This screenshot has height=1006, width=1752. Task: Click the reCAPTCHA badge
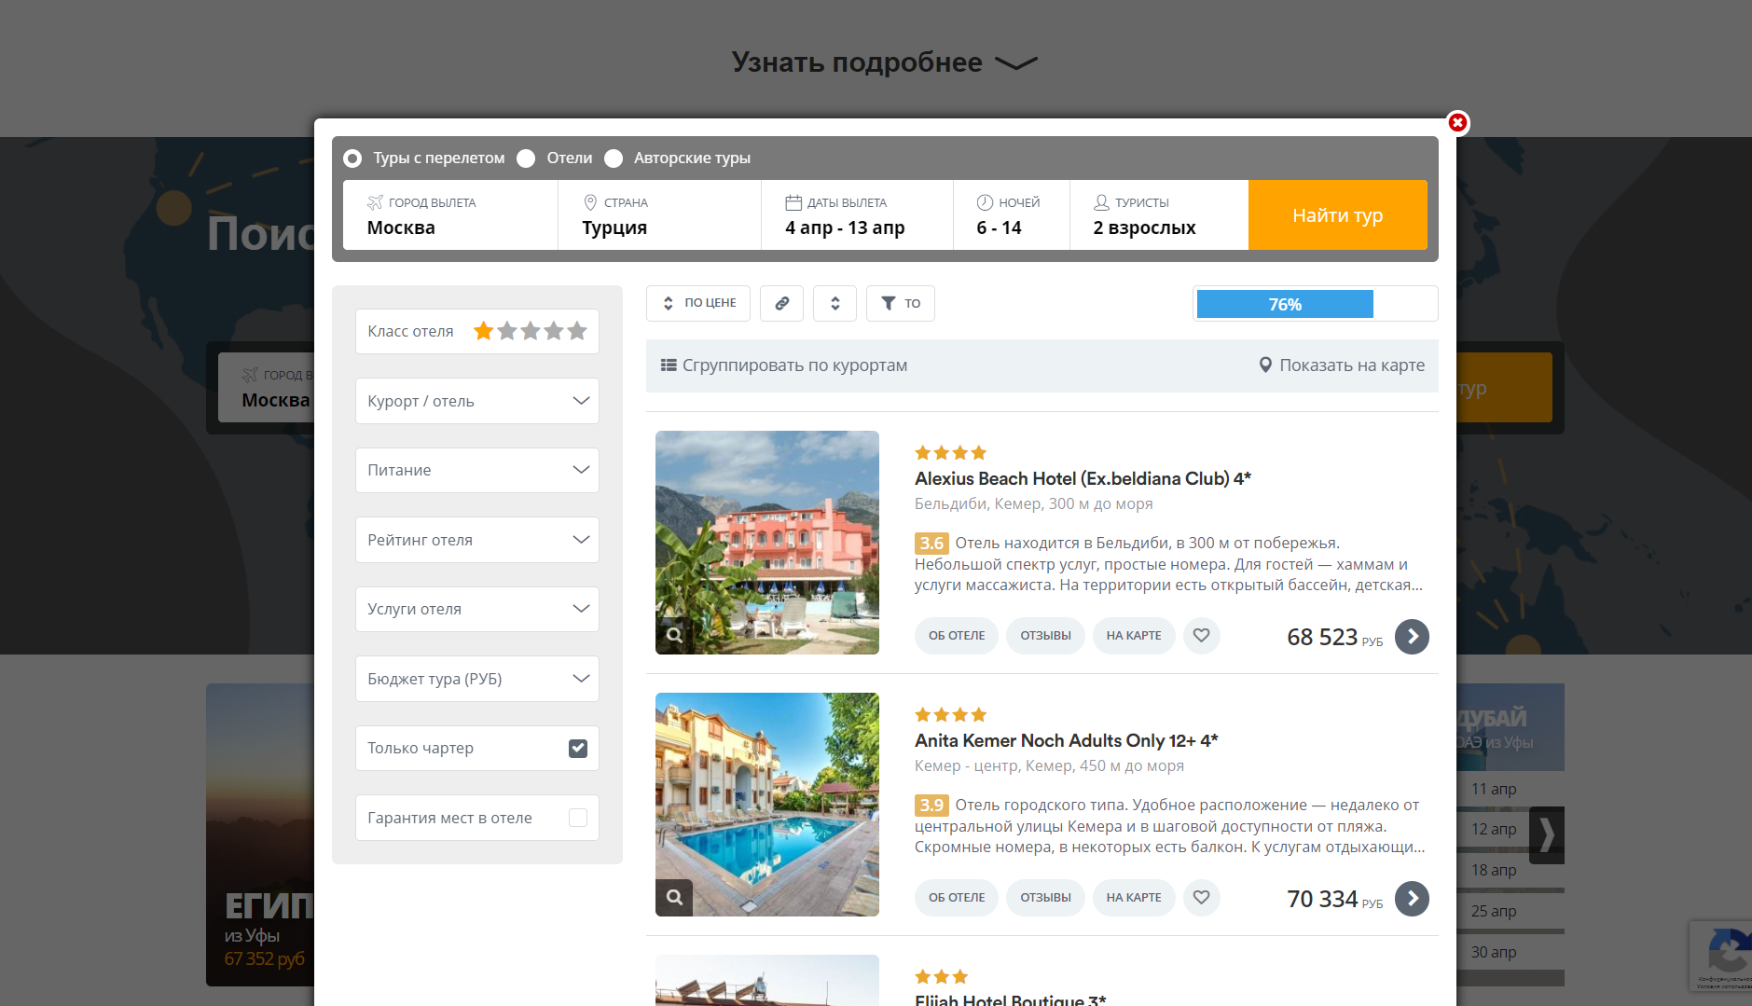click(1720, 956)
